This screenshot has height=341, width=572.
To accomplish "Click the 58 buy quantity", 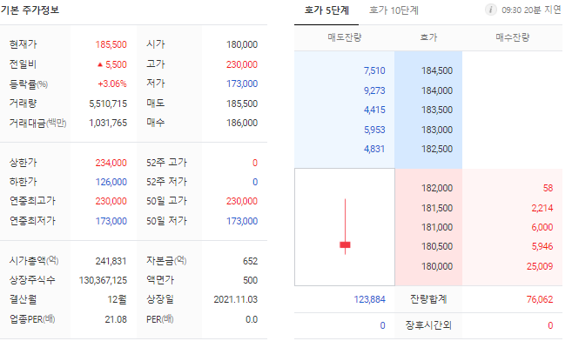I will click(548, 188).
